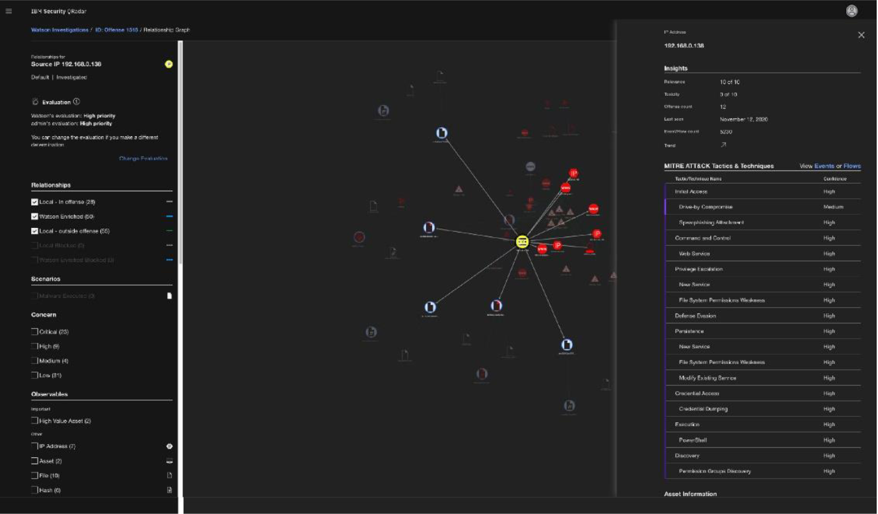The width and height of the screenshot is (878, 514).
Task: Check the High Value Asset (2) box
Action: pyautogui.click(x=34, y=421)
